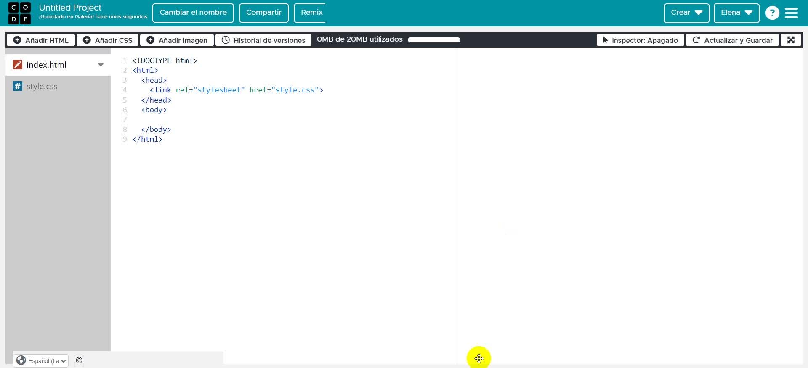Open Historial de versiones
Image resolution: width=808 pixels, height=368 pixels.
263,40
